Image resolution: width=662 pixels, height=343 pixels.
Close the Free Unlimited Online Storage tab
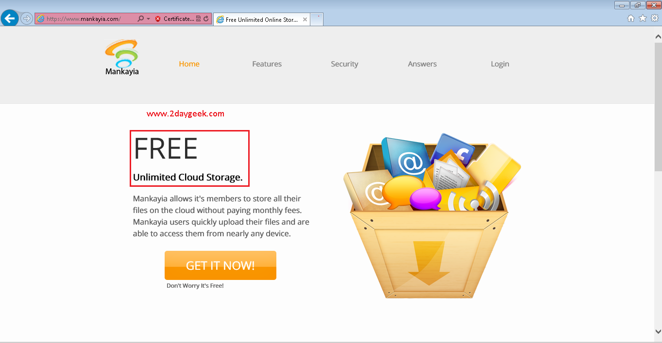point(305,20)
